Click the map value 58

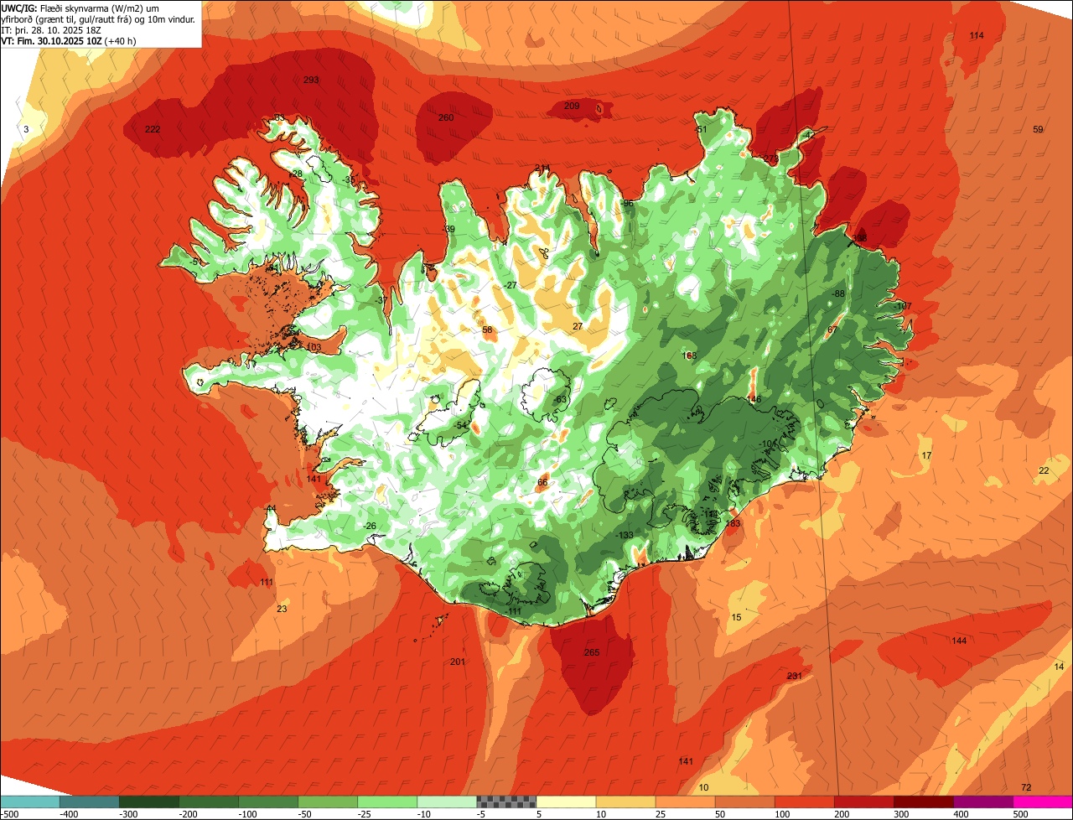tap(487, 330)
